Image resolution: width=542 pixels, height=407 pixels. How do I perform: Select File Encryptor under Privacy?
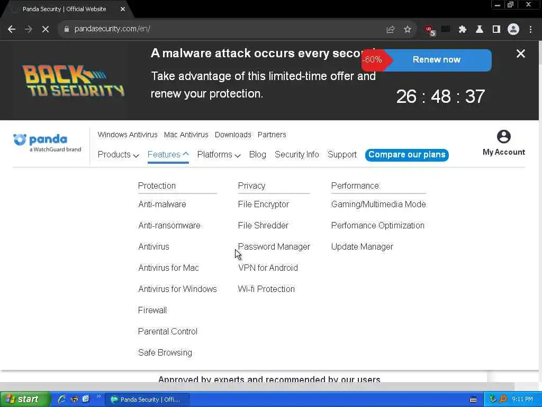[264, 205]
